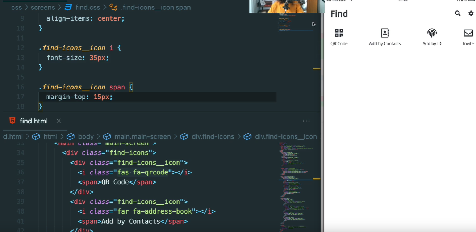Open the settings gear in Find app
Screen dimensions: 476x232
click(x=471, y=13)
